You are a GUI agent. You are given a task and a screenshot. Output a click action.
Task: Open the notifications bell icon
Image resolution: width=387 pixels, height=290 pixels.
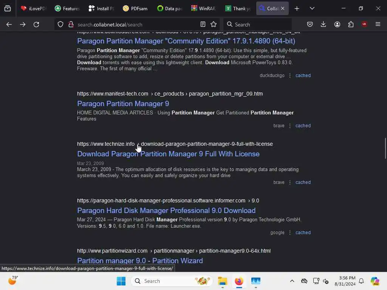(x=361, y=281)
